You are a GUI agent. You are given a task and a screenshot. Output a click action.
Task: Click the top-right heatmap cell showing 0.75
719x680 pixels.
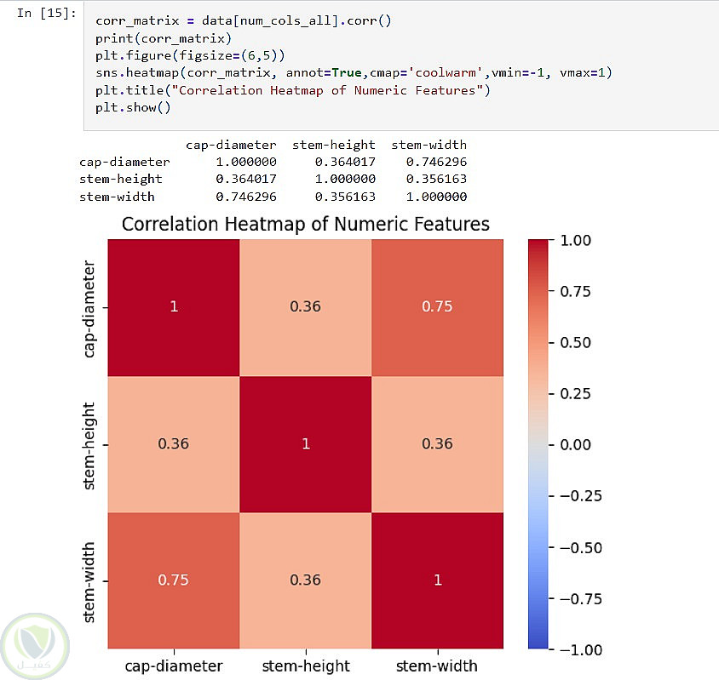coord(437,306)
